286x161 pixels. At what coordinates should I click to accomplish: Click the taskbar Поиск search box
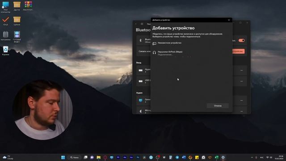(75, 157)
